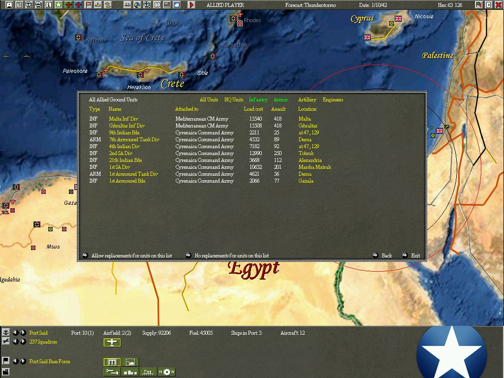Viewport: 504px width, 378px height.
Task: Jump to Marsha Matruh location link
Action: coord(315,167)
